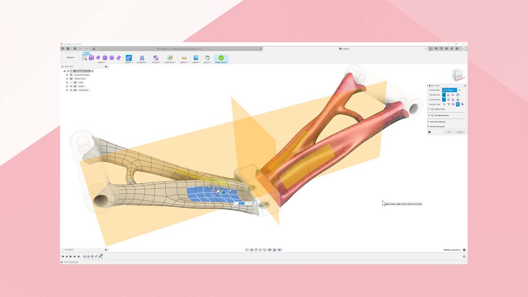This screenshot has width=528, height=297.
Task: Click the Cancel button in Edit Form
Action: coord(459,132)
